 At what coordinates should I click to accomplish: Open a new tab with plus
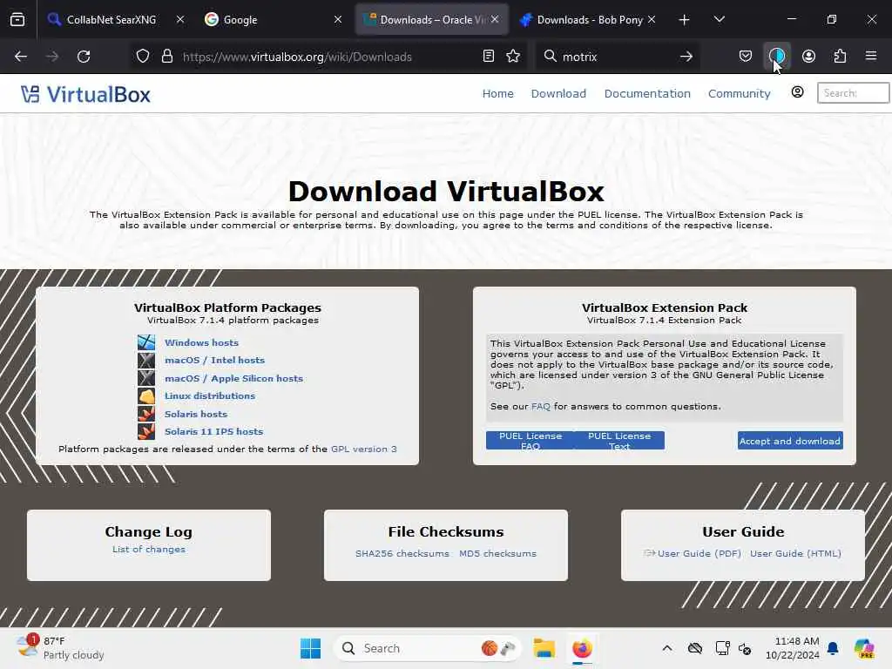tap(685, 20)
